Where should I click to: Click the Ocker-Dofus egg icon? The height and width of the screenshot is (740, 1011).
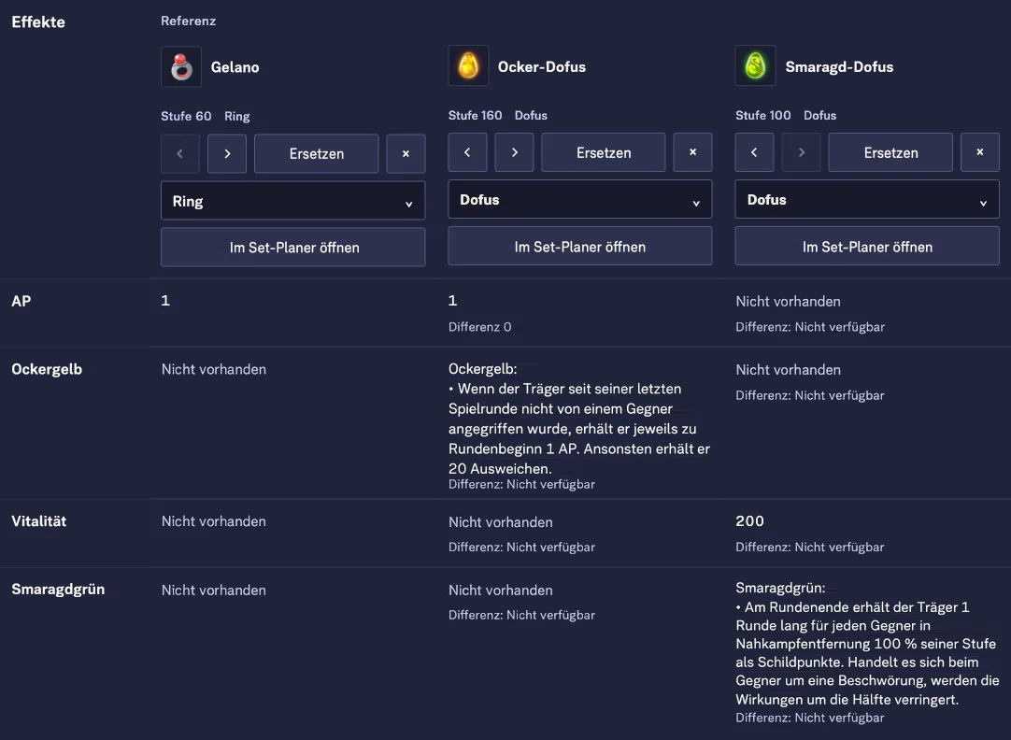click(x=468, y=65)
